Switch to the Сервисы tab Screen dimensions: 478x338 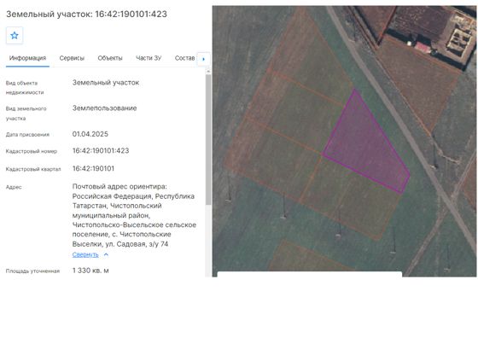[x=72, y=58]
